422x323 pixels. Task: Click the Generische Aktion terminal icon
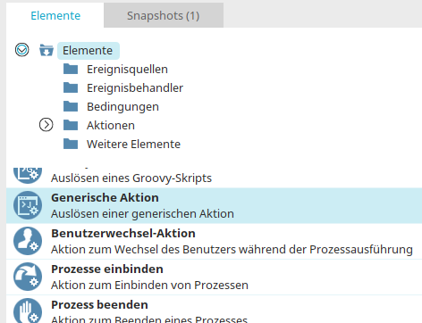click(x=28, y=205)
